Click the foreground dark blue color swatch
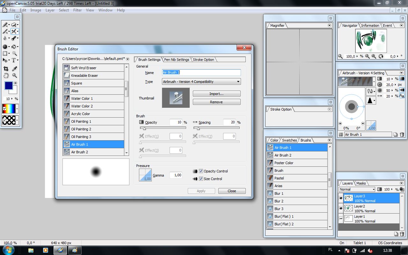Image resolution: width=408 pixels, height=255 pixels. point(8,85)
